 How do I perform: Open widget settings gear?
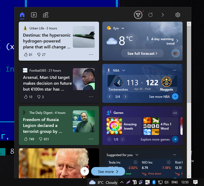point(178,15)
